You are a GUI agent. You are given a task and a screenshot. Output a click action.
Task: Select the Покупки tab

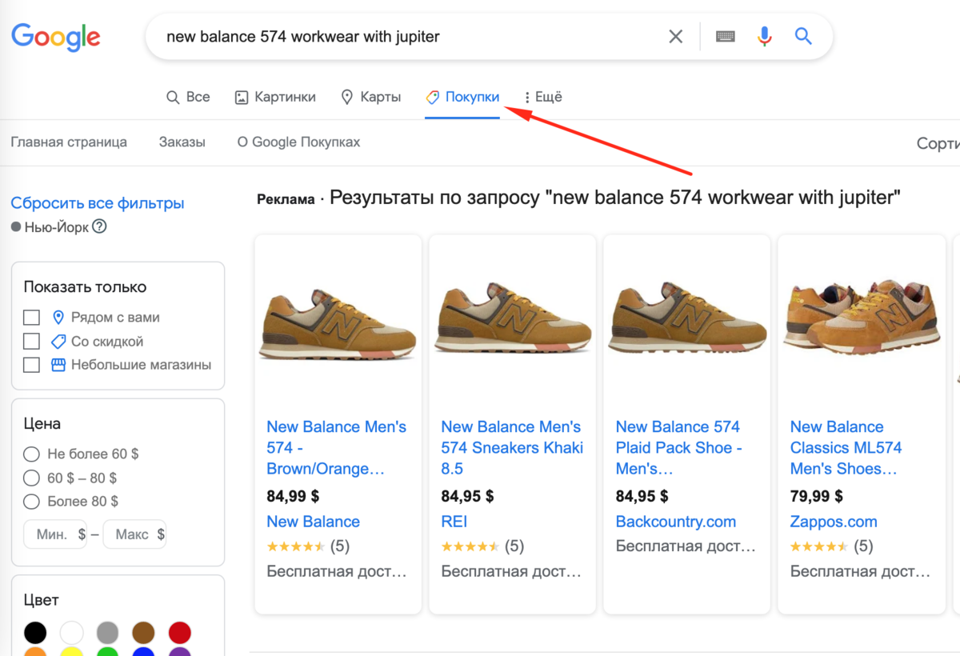click(x=462, y=97)
